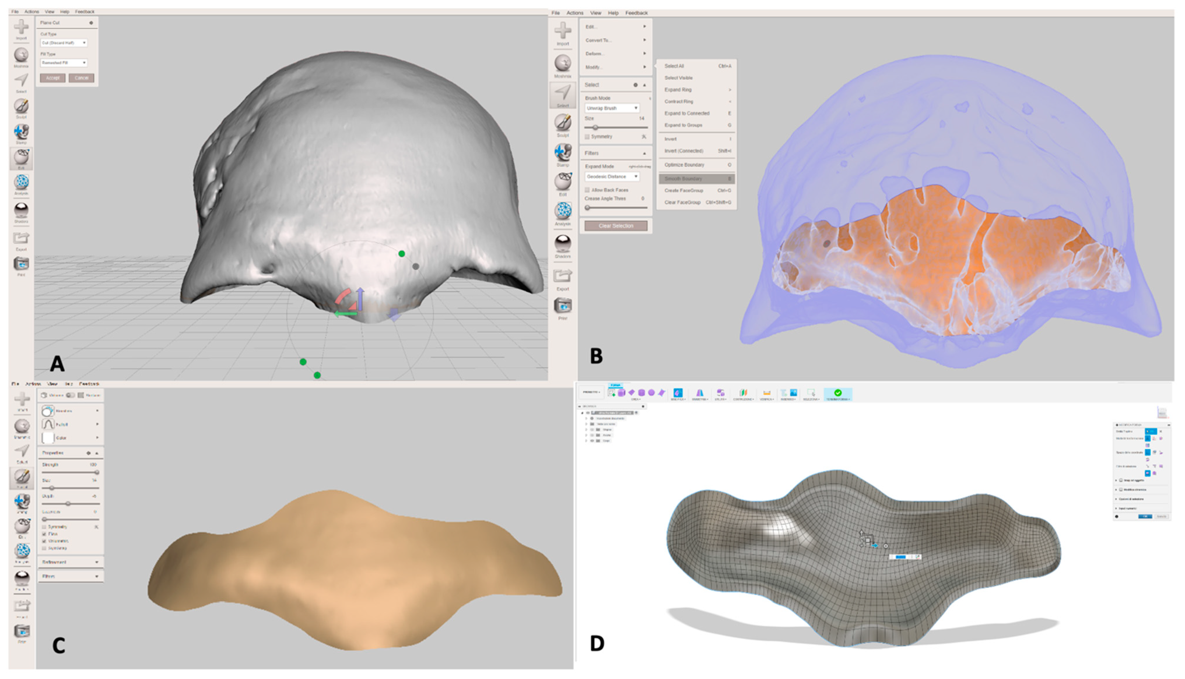Tick the Symmetry checkbox under Brush Mode
Screen dimensions: 1185x679
tap(587, 137)
